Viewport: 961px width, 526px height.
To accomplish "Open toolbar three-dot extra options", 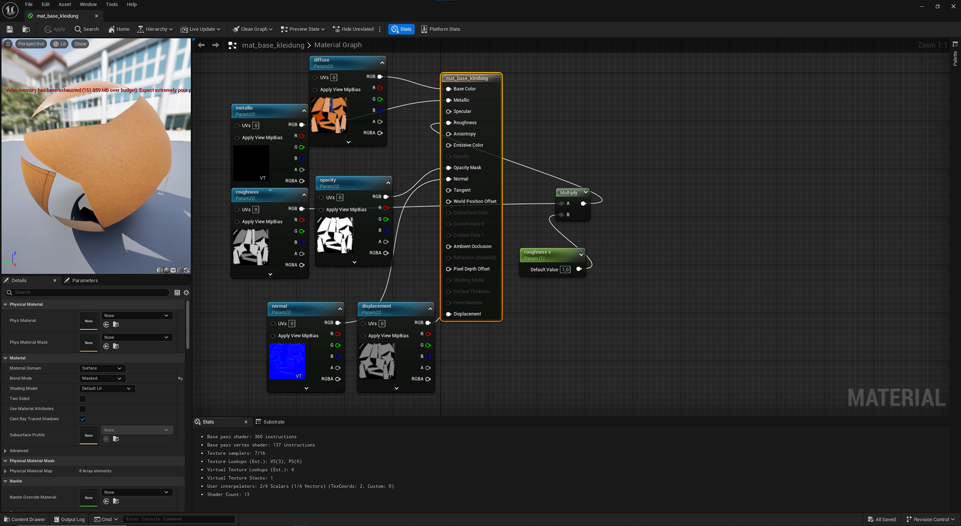I will pos(380,29).
